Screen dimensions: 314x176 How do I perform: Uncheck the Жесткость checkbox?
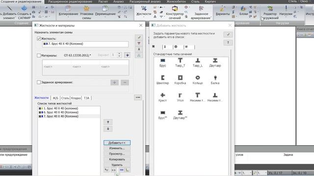click(x=39, y=39)
